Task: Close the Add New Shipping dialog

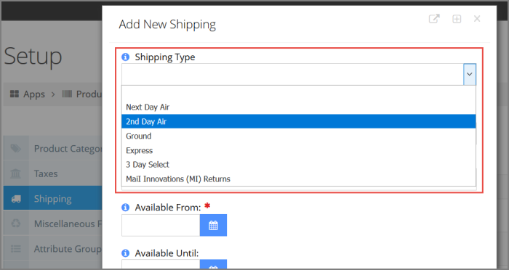Action: coord(477,19)
